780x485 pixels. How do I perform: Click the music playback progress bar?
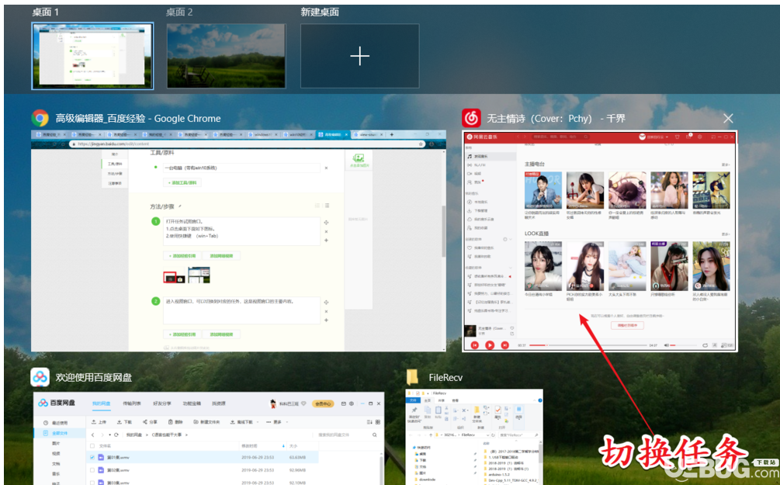[588, 345]
